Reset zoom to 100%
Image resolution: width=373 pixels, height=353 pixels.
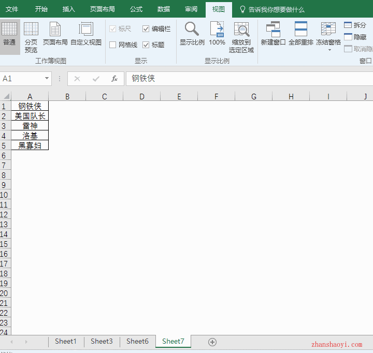tap(217, 34)
